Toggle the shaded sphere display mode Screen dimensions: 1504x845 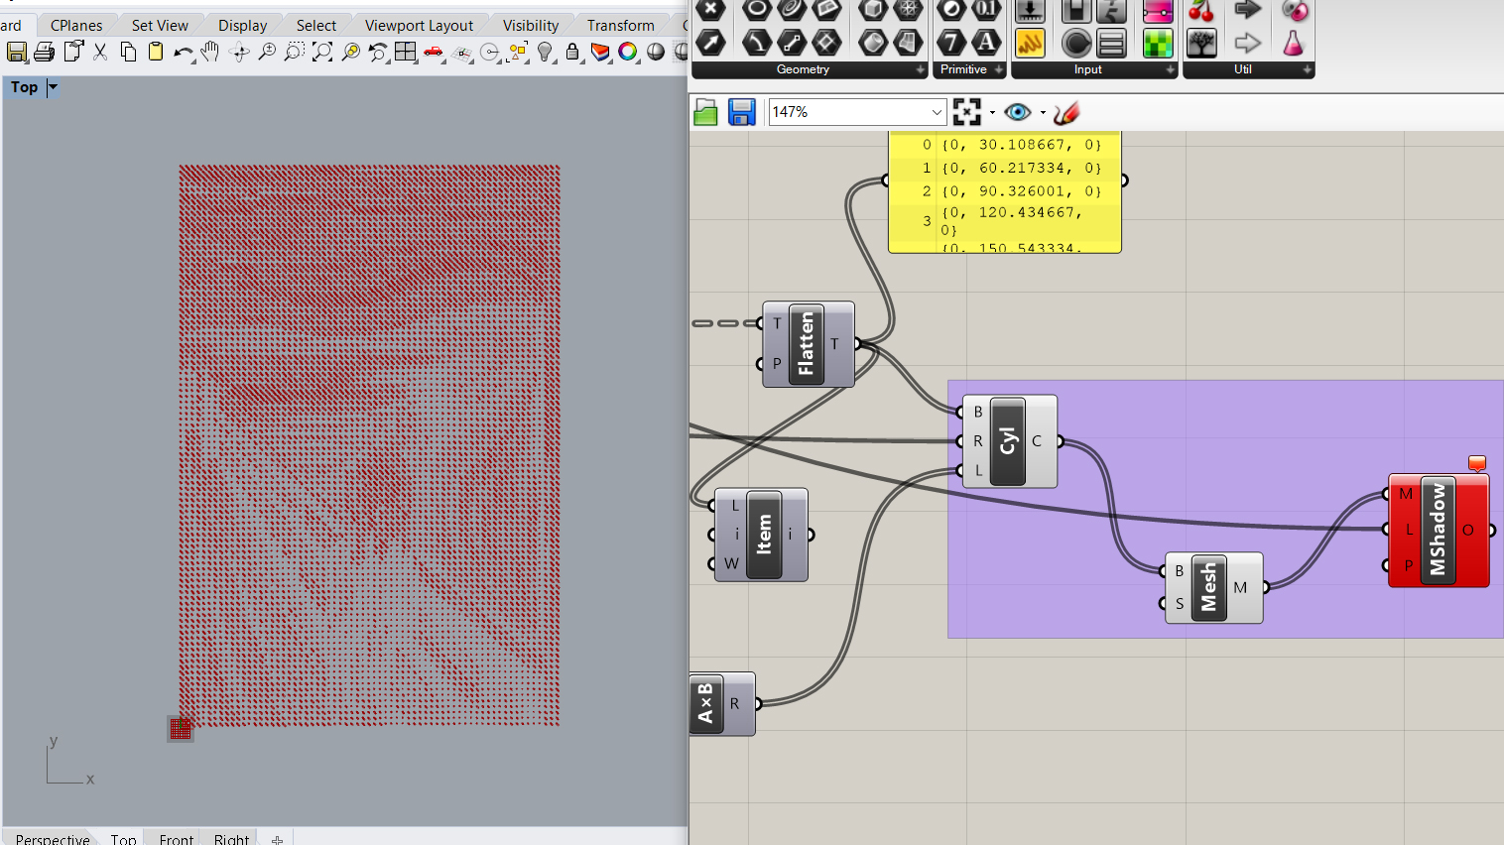pyautogui.click(x=656, y=52)
